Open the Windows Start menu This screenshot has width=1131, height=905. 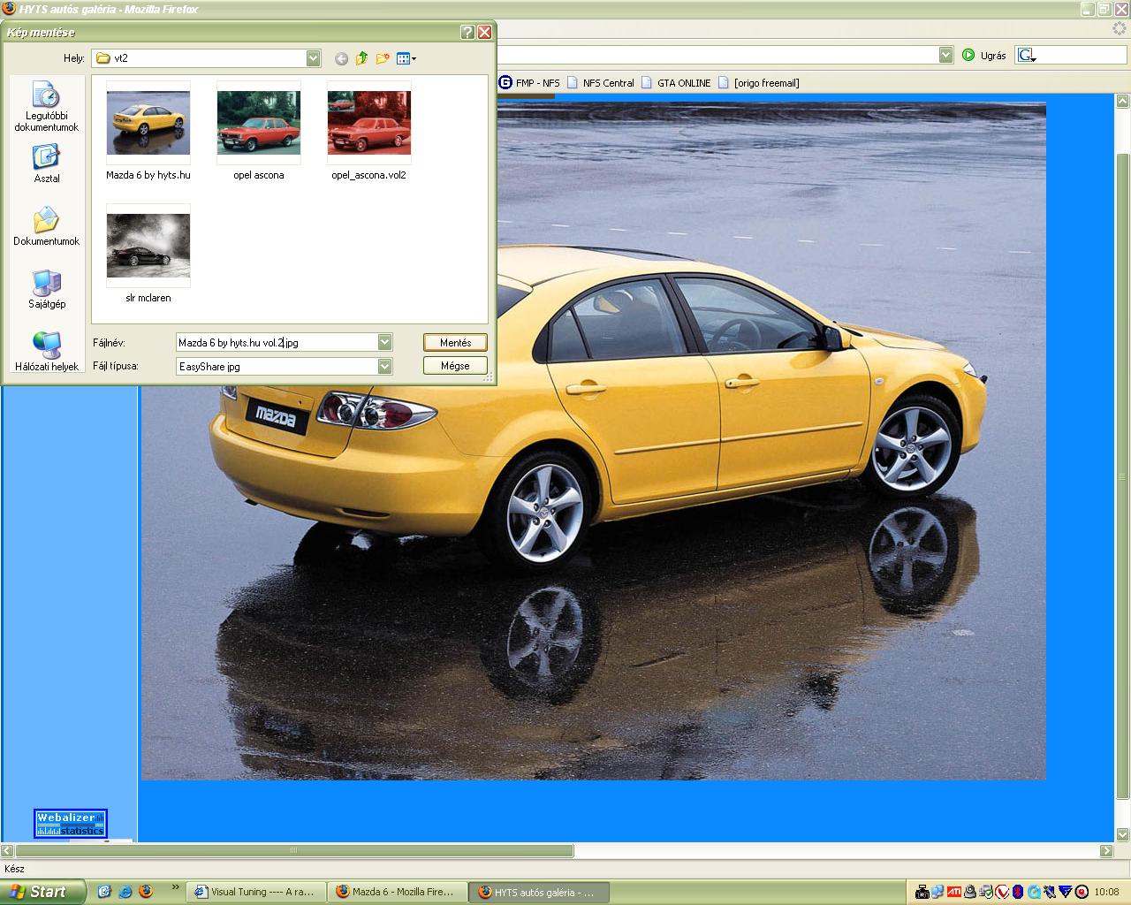[x=43, y=892]
